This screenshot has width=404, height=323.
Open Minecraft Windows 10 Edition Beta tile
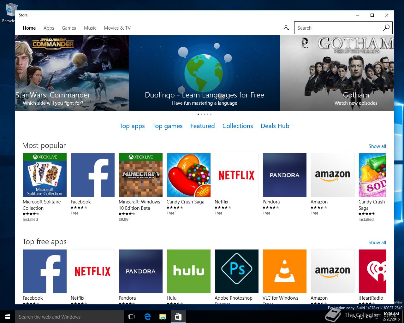(141, 175)
